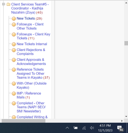The image size is (128, 133).
Task: Click the vertical scrollbar down arrow
Action: (x=126, y=117)
